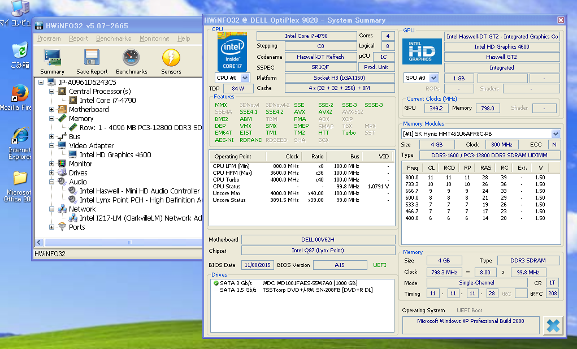
Task: Select Intel HD Graphics 4600 tree item
Action: [115, 154]
